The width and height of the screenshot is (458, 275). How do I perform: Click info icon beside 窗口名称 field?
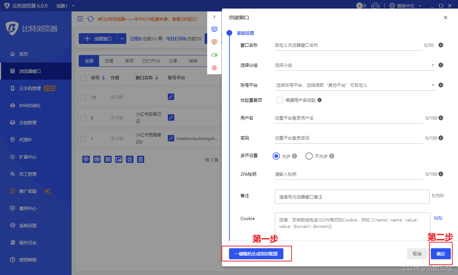(441, 45)
